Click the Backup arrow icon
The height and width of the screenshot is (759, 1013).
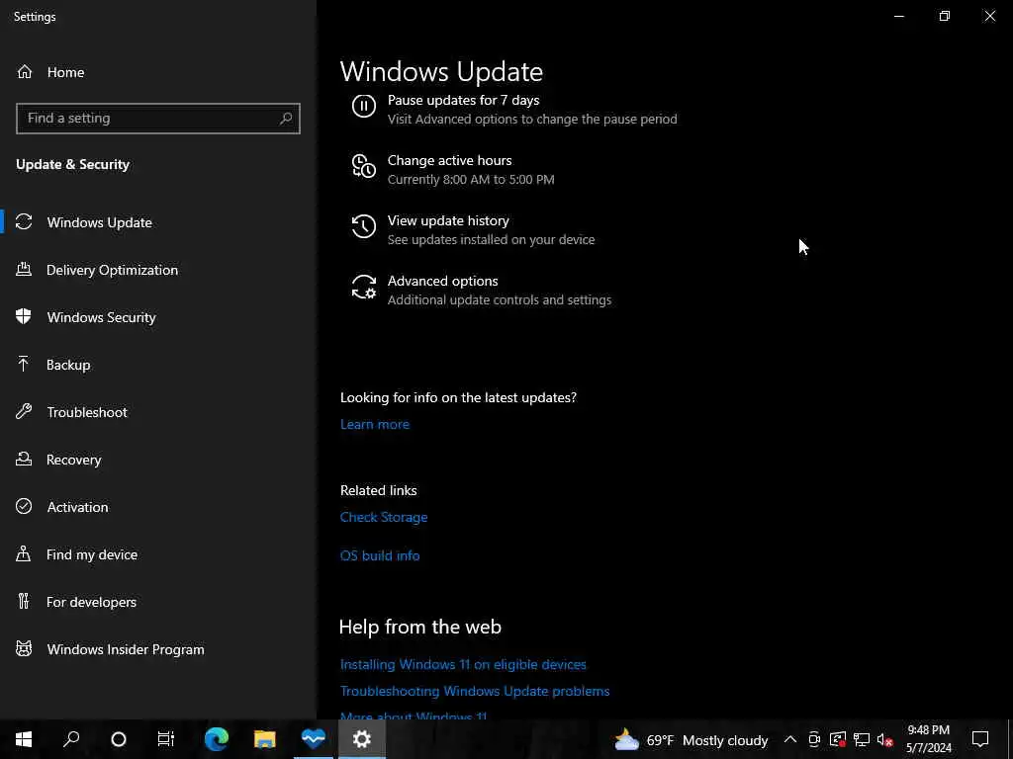24,365
